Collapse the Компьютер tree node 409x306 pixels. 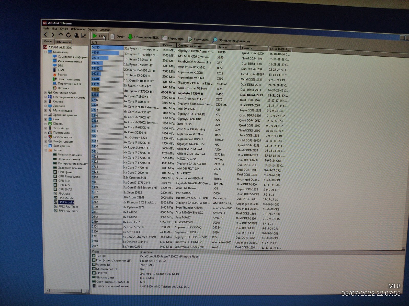[45, 52]
